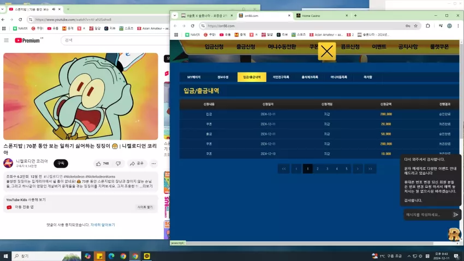Go back in the casino browser window
Screen dimensions: 464x261
(x=175, y=26)
